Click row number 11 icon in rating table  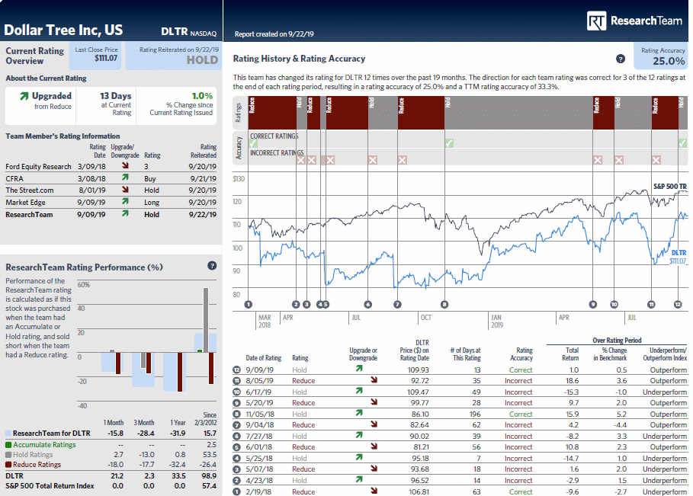237,381
